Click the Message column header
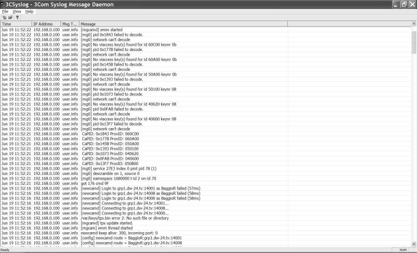417x253 pixels. (183, 24)
